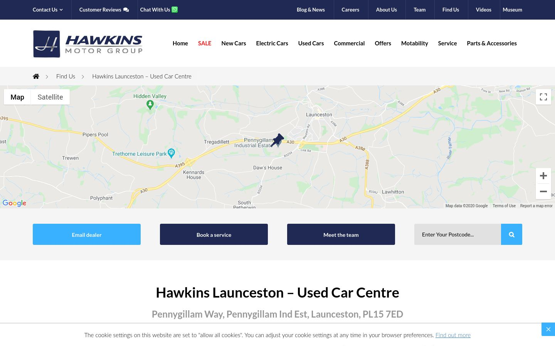555x346 pixels.
Task: Dismiss the cookie notice bar
Action: click(548, 329)
